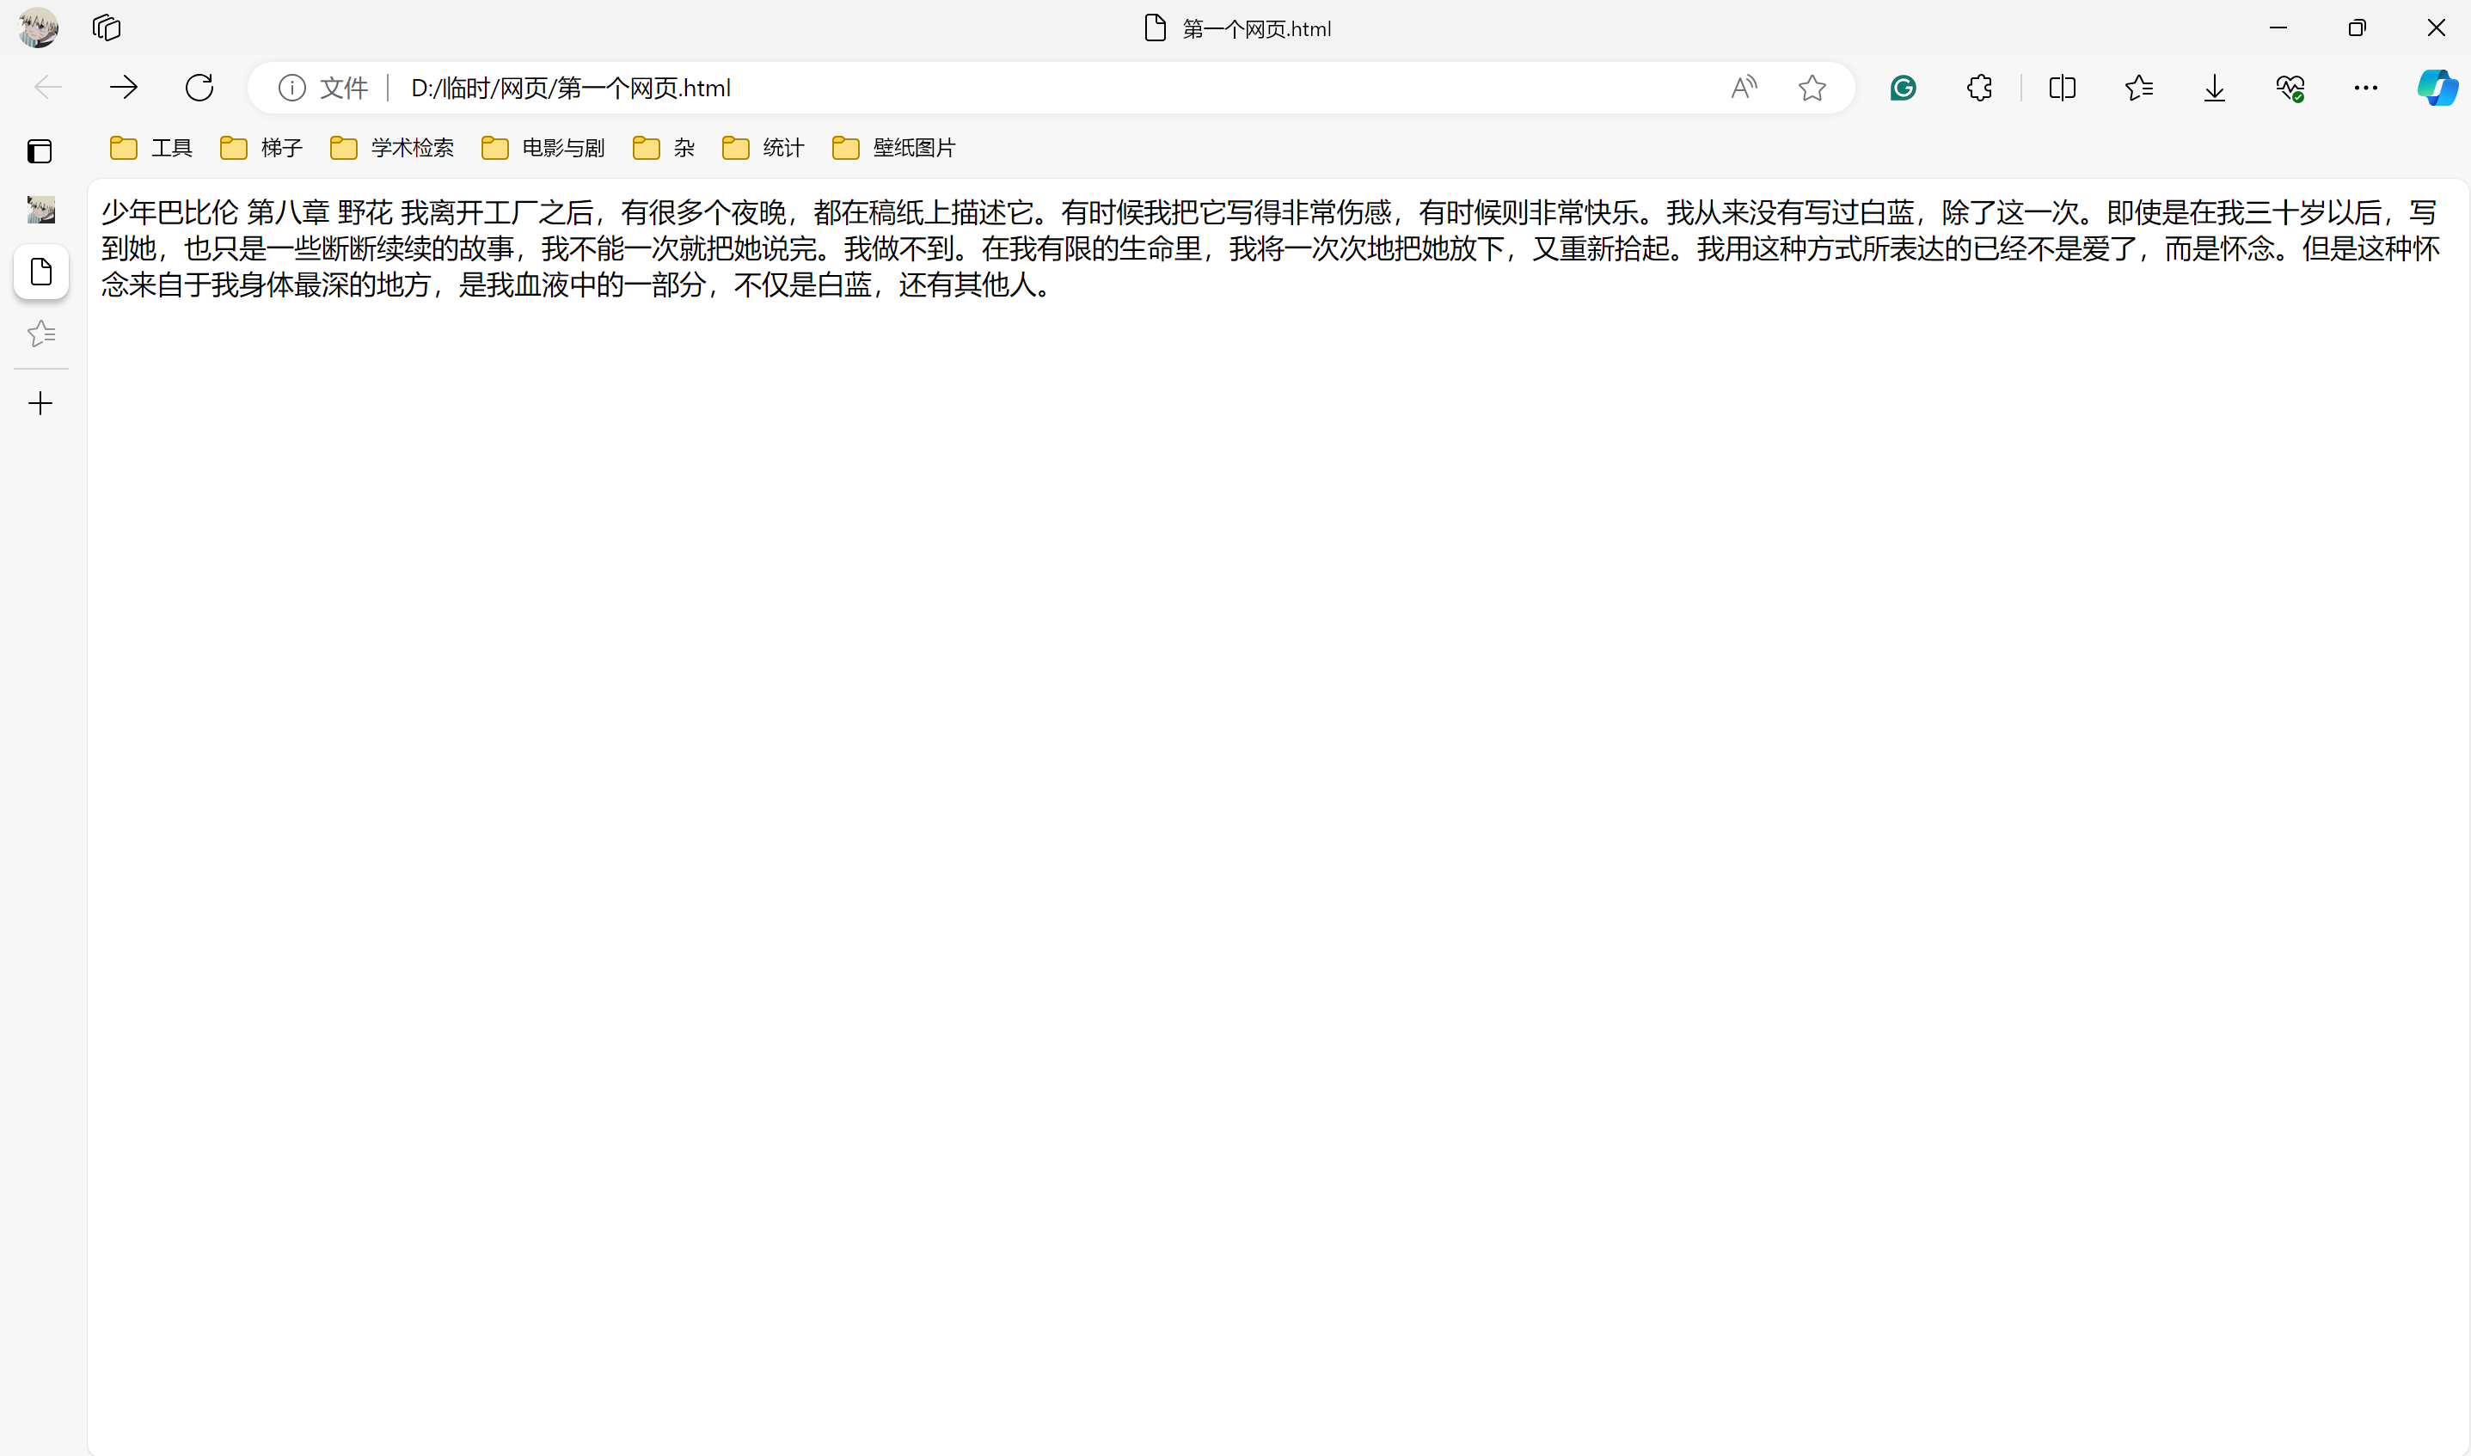
Task: Open a new tab with plus
Action: 40,403
